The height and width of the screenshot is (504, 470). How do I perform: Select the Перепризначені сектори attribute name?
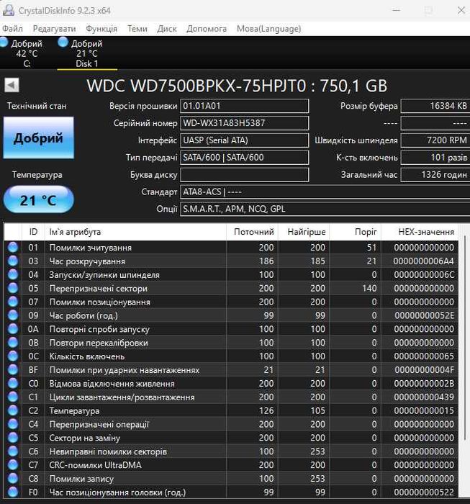click(x=99, y=288)
